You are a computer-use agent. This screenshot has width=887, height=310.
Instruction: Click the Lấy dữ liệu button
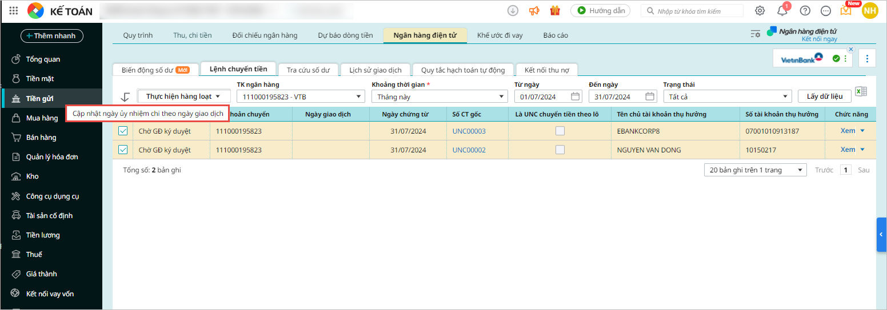point(824,96)
